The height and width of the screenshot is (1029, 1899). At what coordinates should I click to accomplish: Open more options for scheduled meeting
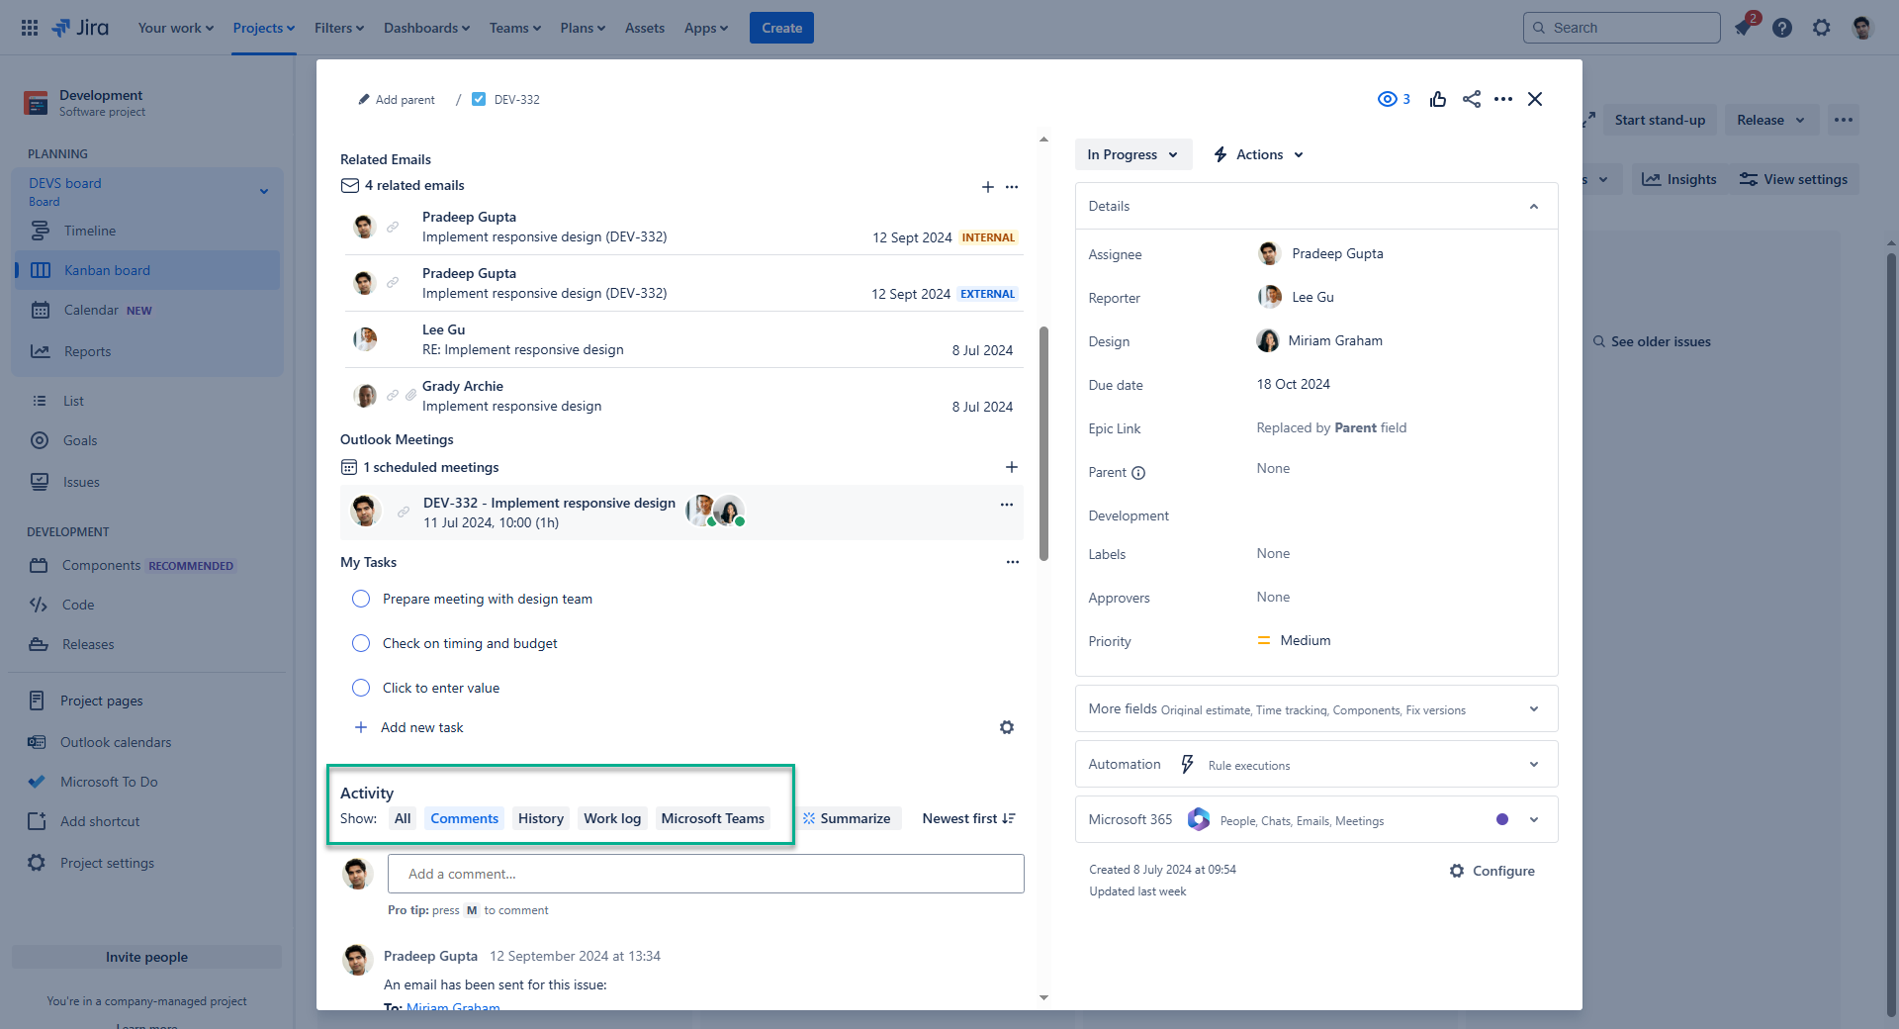(x=1007, y=505)
